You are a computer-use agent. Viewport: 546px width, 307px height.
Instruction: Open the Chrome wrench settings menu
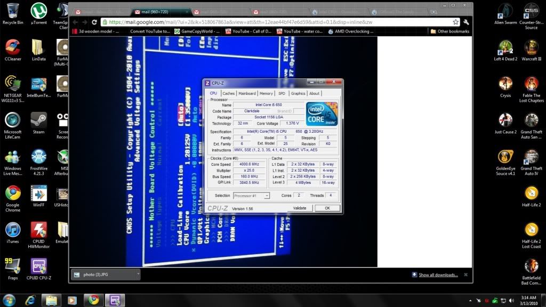467,22
